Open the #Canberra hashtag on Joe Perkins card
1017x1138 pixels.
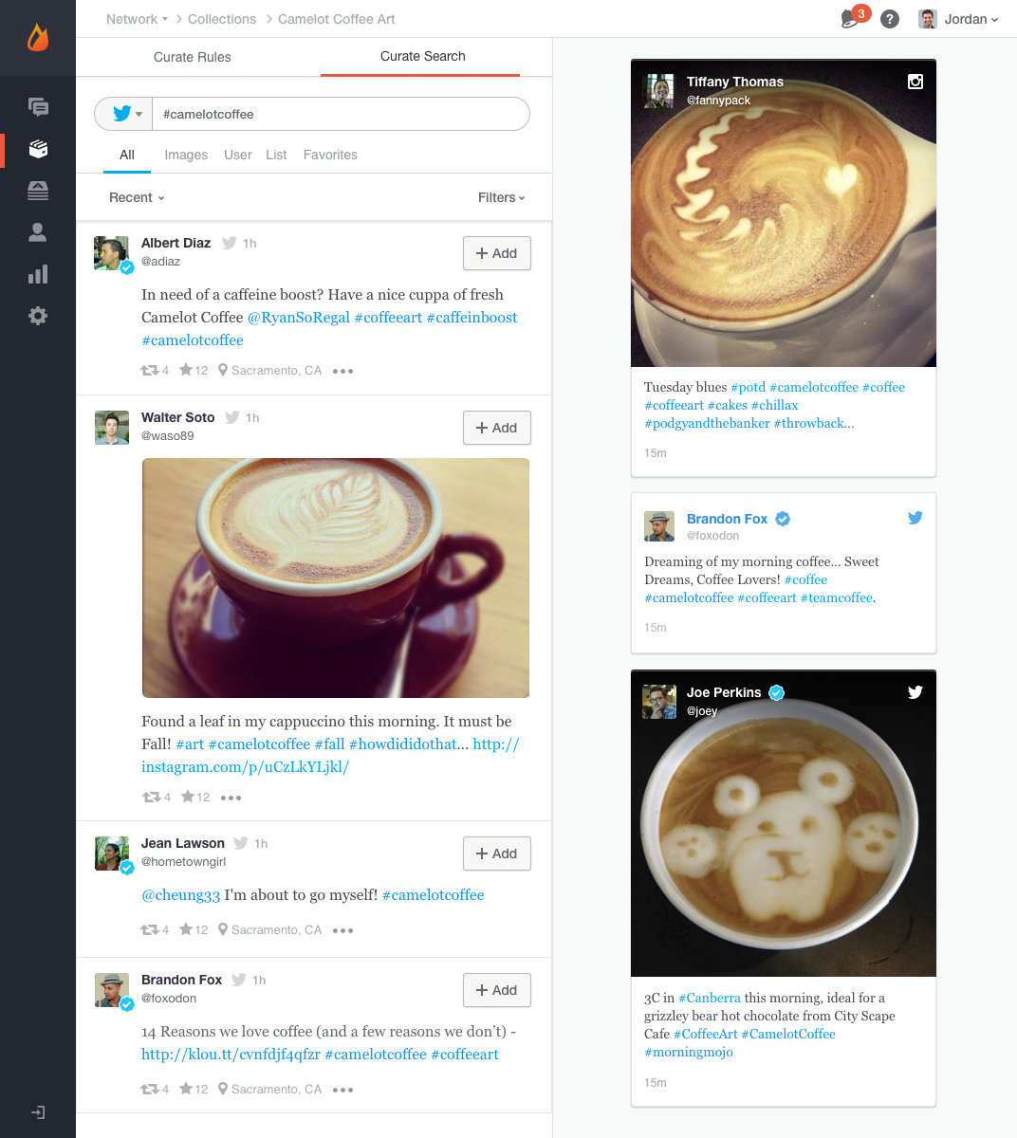click(x=710, y=998)
